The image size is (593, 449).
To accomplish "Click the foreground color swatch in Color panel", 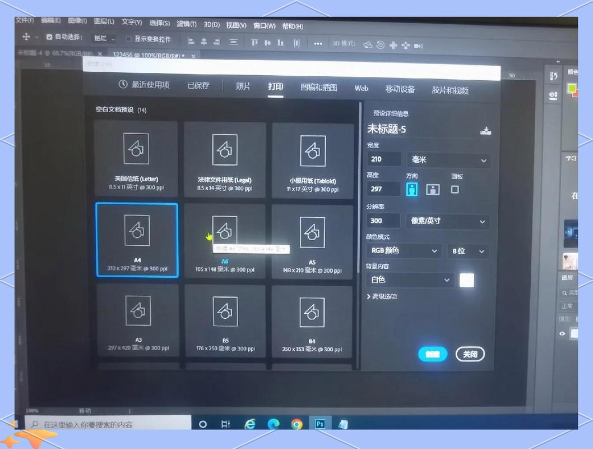I will 571,88.
